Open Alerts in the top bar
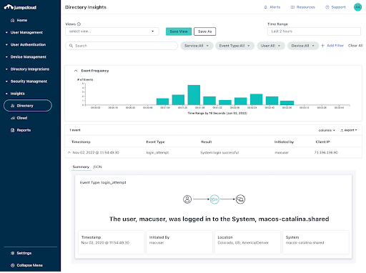This screenshot has width=366, height=273. [x=272, y=7]
